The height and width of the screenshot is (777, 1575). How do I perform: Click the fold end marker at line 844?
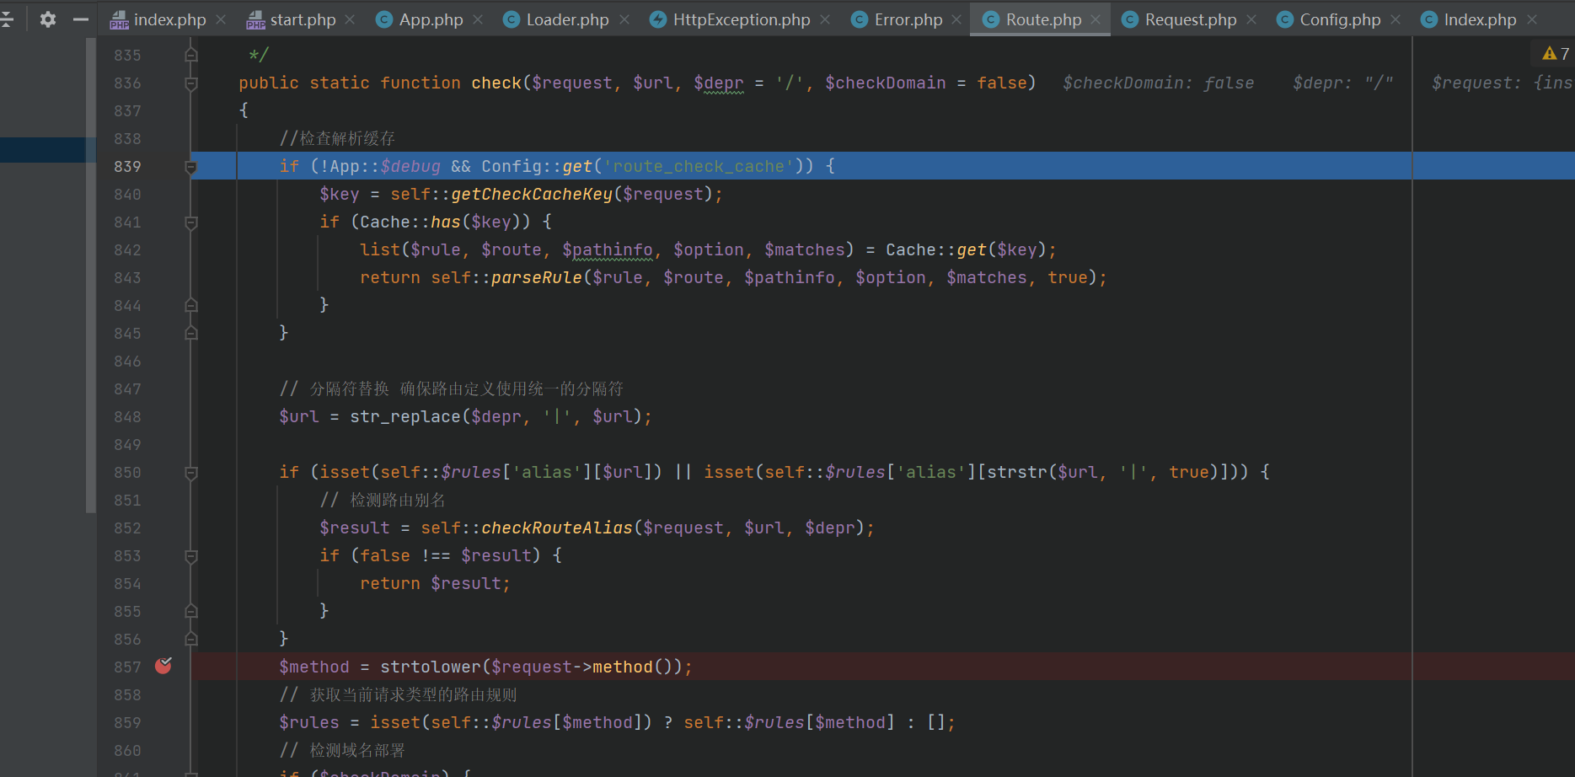pos(191,305)
